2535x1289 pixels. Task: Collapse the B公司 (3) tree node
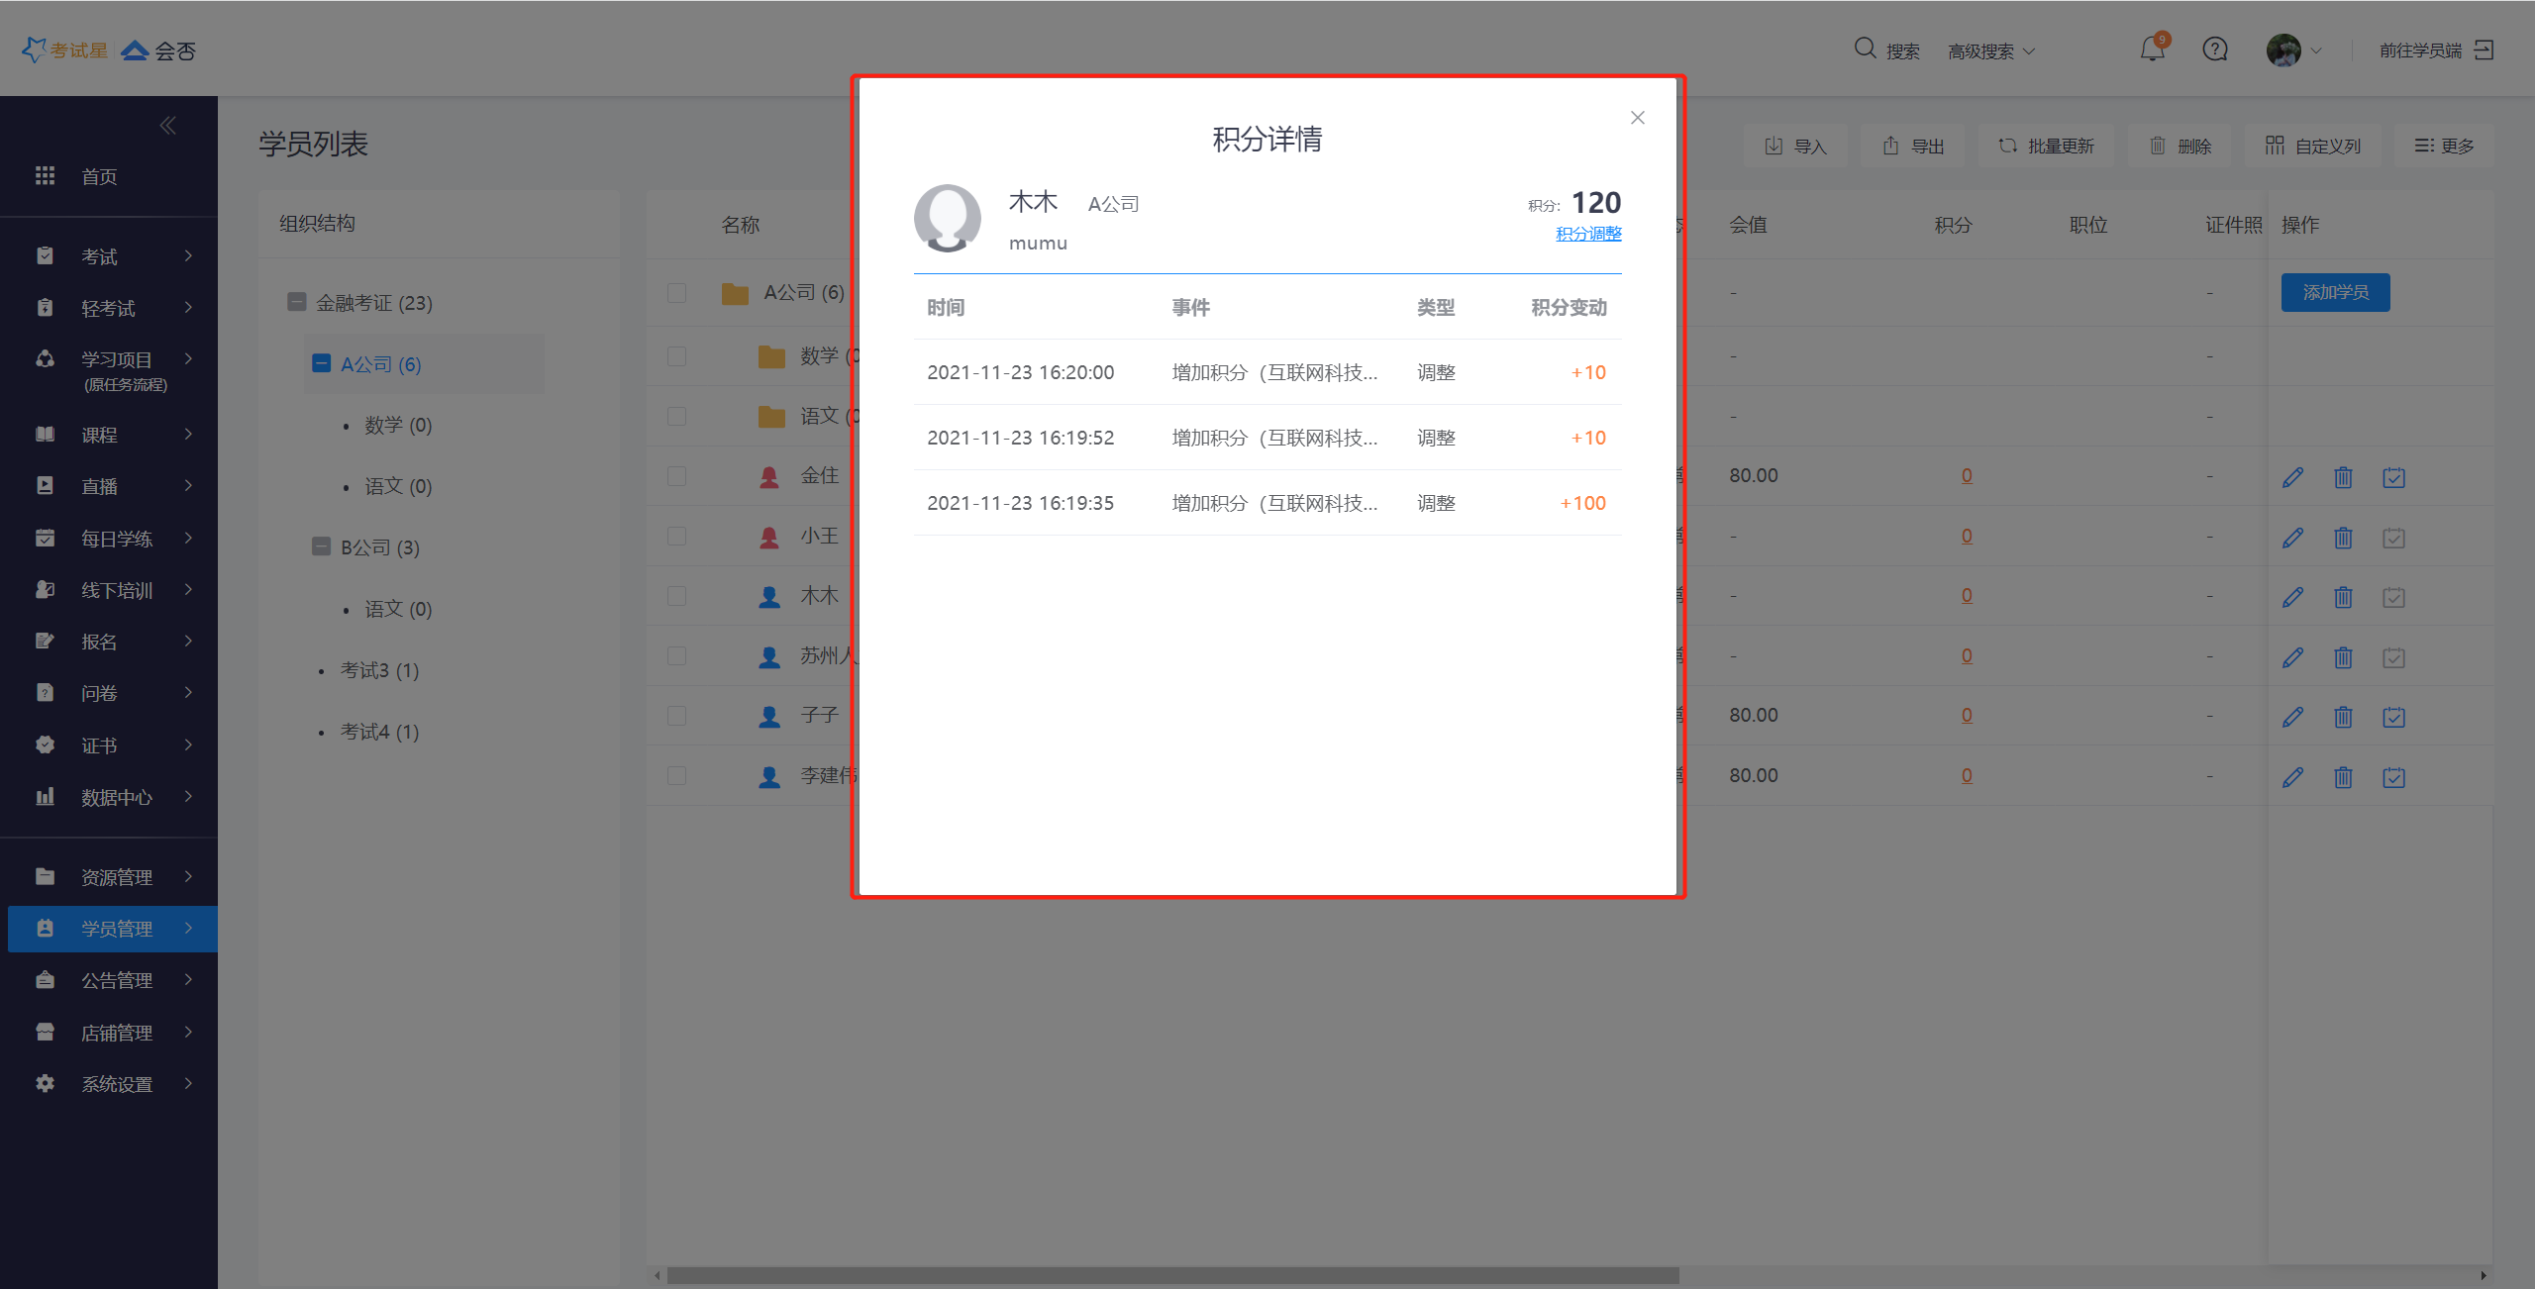point(321,546)
